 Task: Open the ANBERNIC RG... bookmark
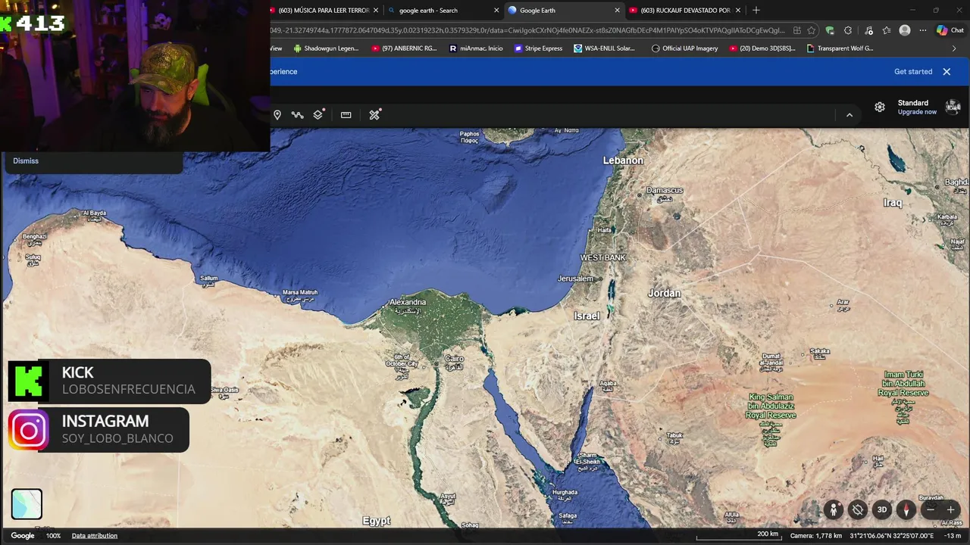pos(404,48)
